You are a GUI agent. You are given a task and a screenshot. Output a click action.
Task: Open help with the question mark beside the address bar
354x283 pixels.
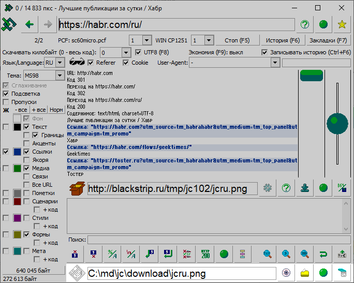(304, 24)
